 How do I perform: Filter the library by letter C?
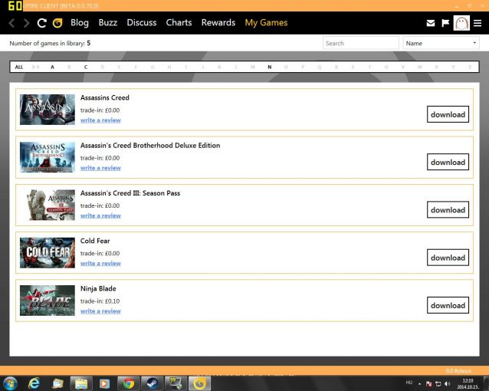86,67
